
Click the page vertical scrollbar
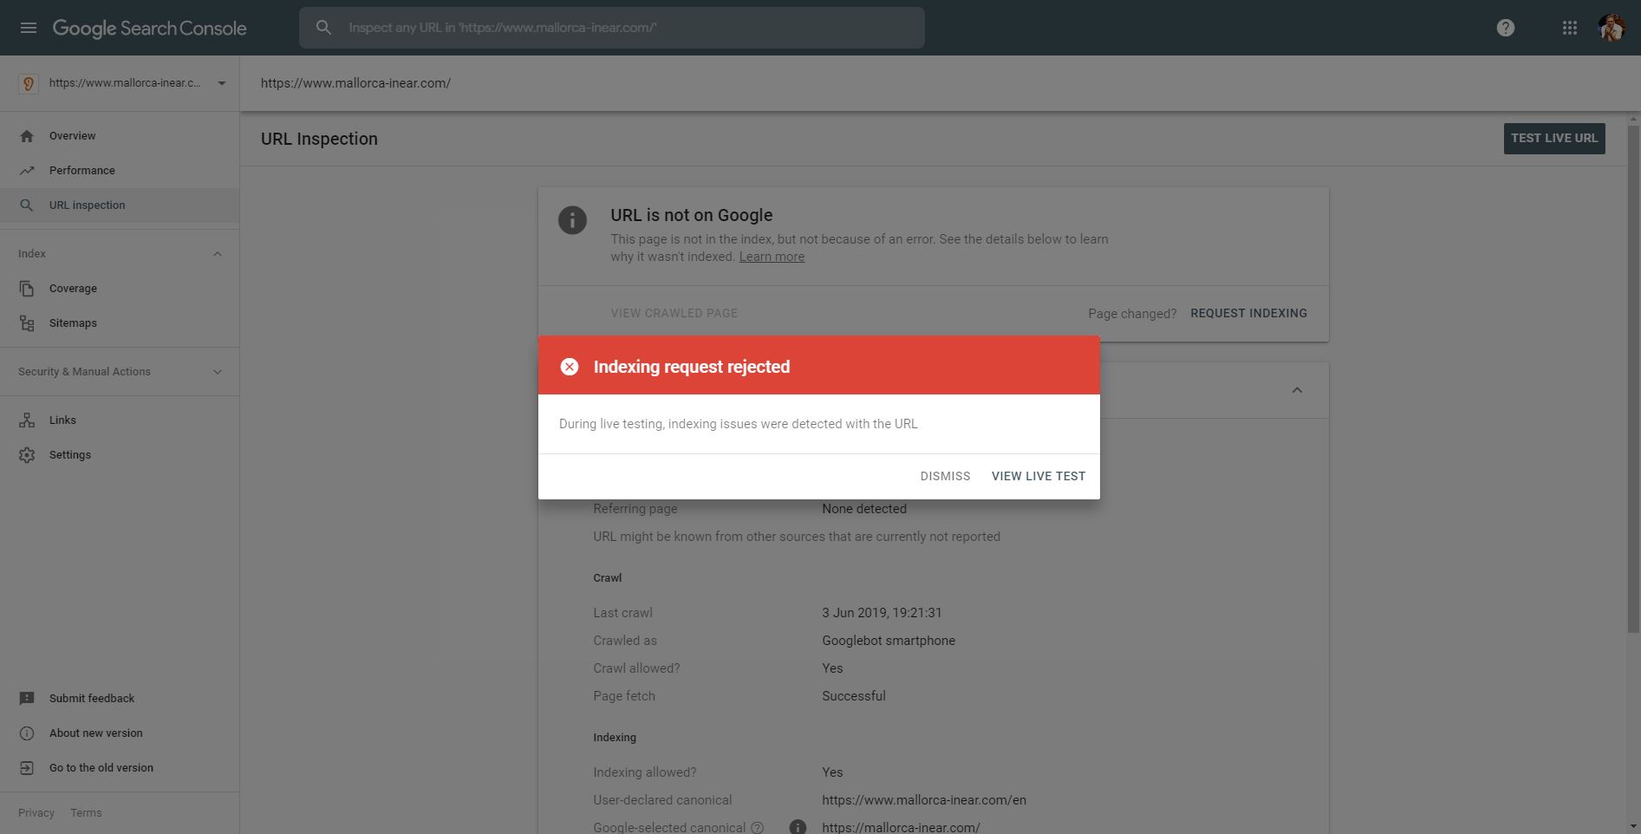coord(1633,379)
